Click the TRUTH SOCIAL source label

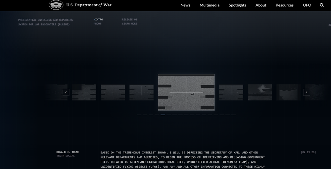click(x=66, y=156)
